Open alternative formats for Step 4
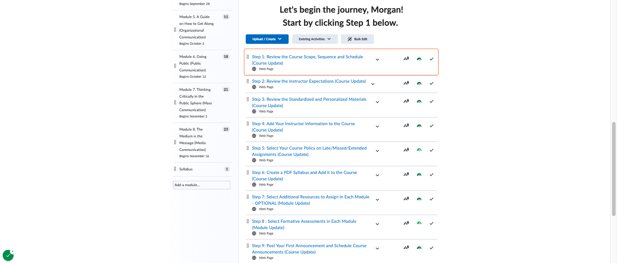Image resolution: width=617 pixels, height=263 pixels. point(406,126)
